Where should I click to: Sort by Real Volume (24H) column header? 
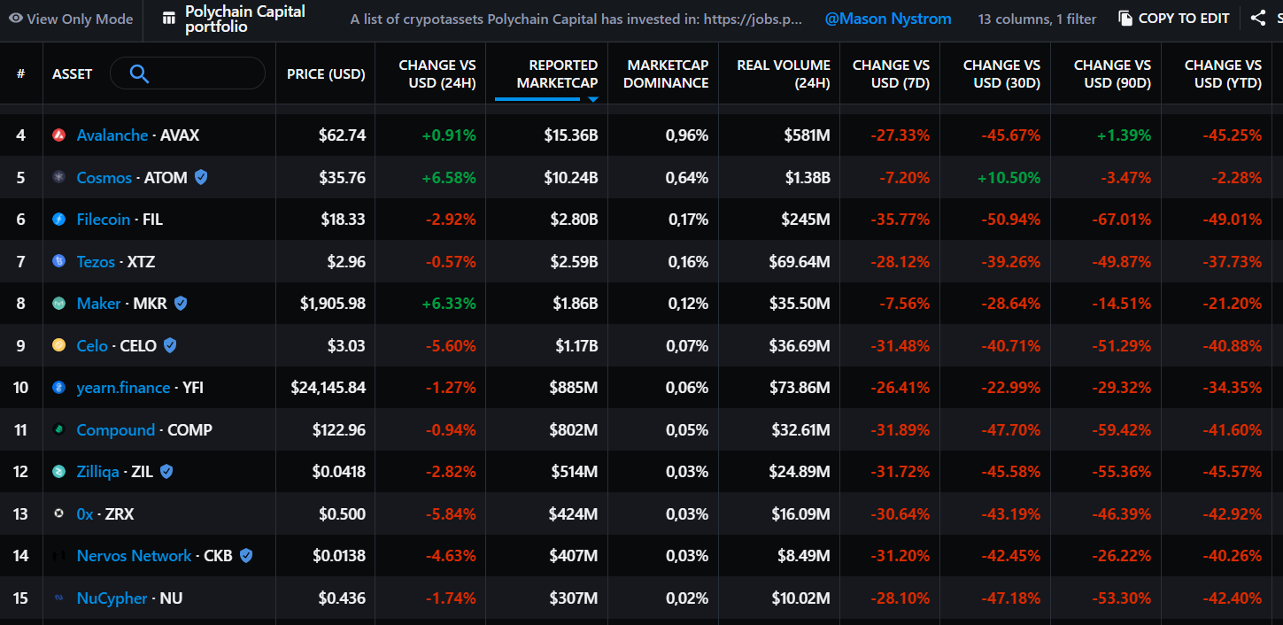pyautogui.click(x=783, y=73)
